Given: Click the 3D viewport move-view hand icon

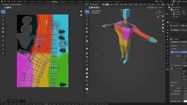Looking at the screenshot, I should pyautogui.click(x=163, y=24).
